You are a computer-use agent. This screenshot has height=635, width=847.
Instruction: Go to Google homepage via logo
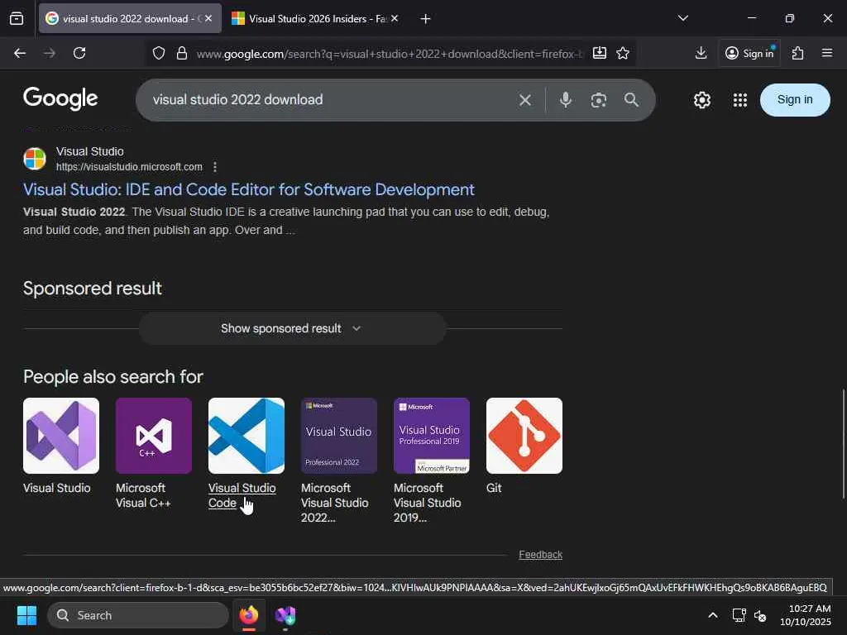tap(60, 99)
